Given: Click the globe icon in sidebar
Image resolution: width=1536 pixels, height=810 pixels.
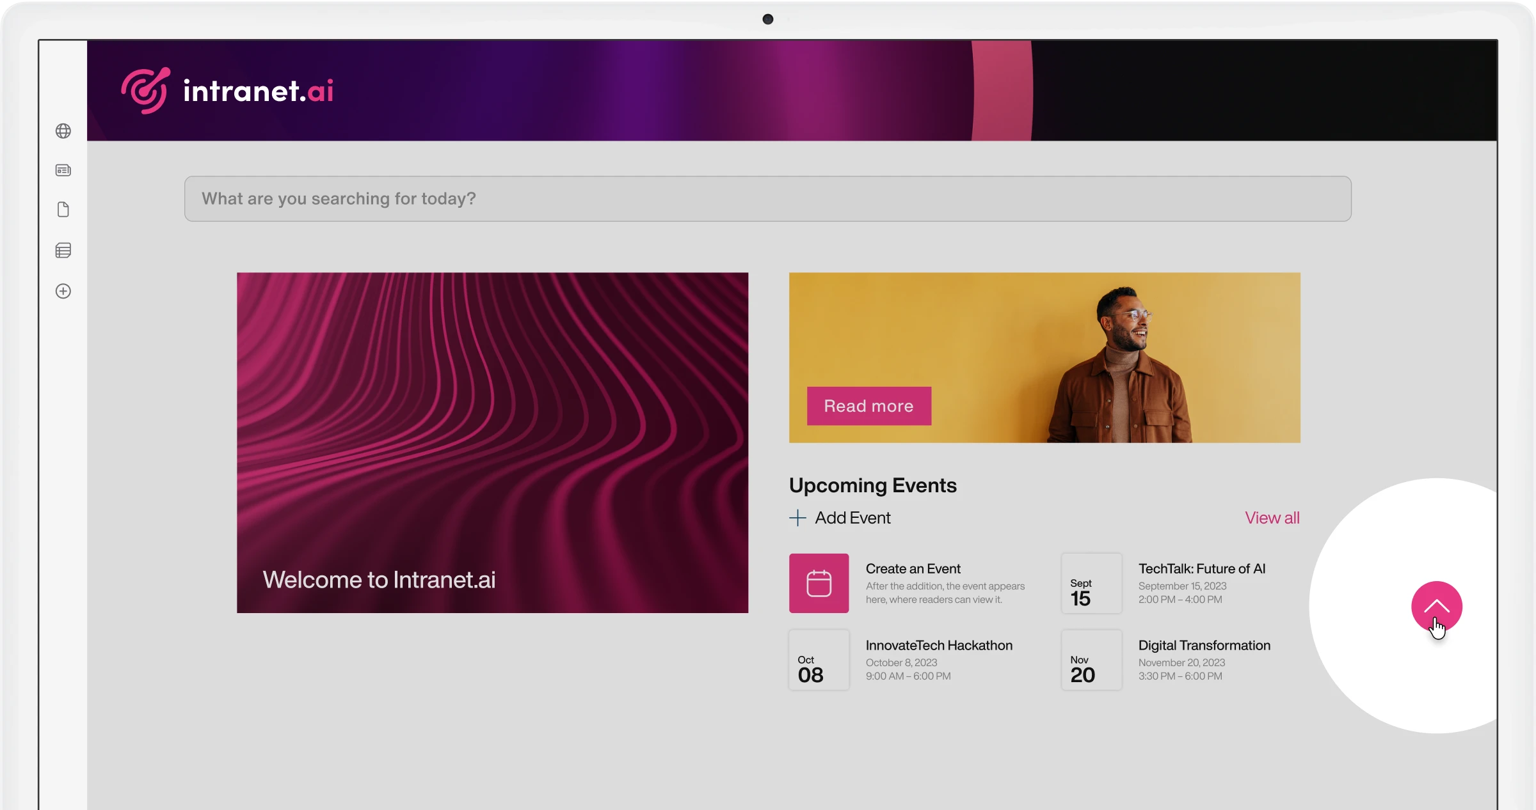Looking at the screenshot, I should pos(63,131).
